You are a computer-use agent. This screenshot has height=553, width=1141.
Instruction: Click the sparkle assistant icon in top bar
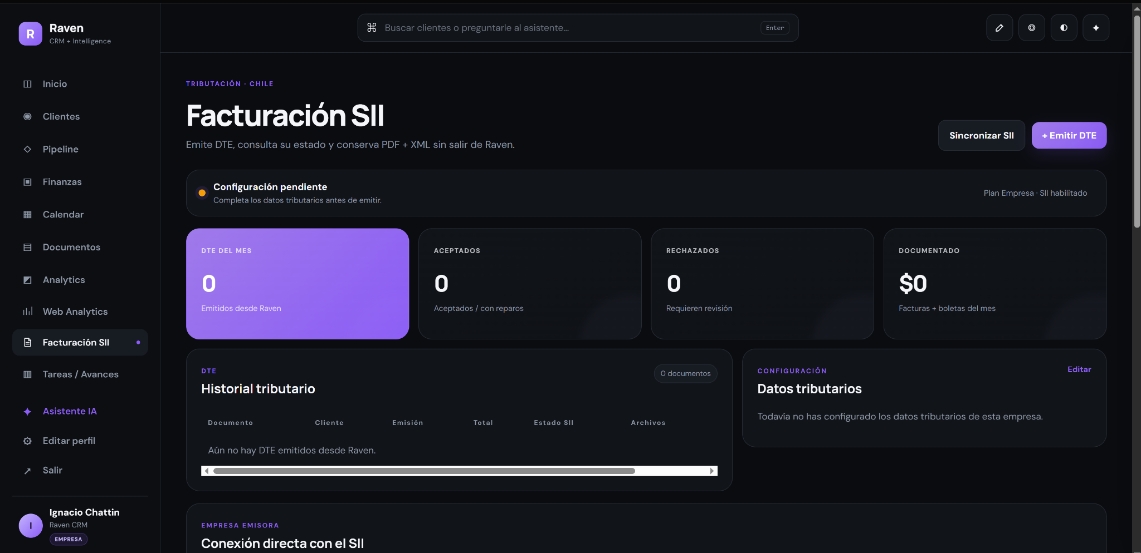[x=1096, y=28]
